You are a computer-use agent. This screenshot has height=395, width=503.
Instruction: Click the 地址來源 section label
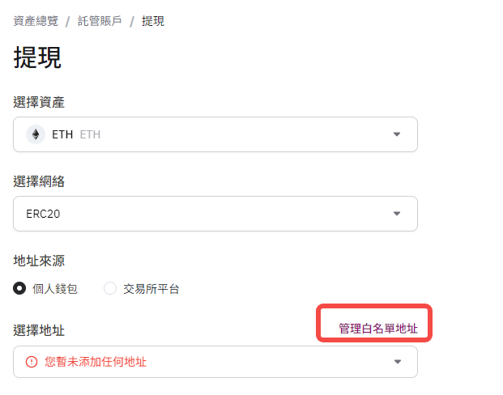tap(39, 261)
